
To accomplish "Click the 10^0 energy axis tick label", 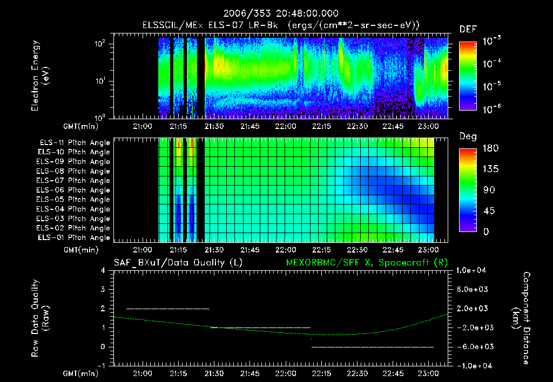I will 100,117.
